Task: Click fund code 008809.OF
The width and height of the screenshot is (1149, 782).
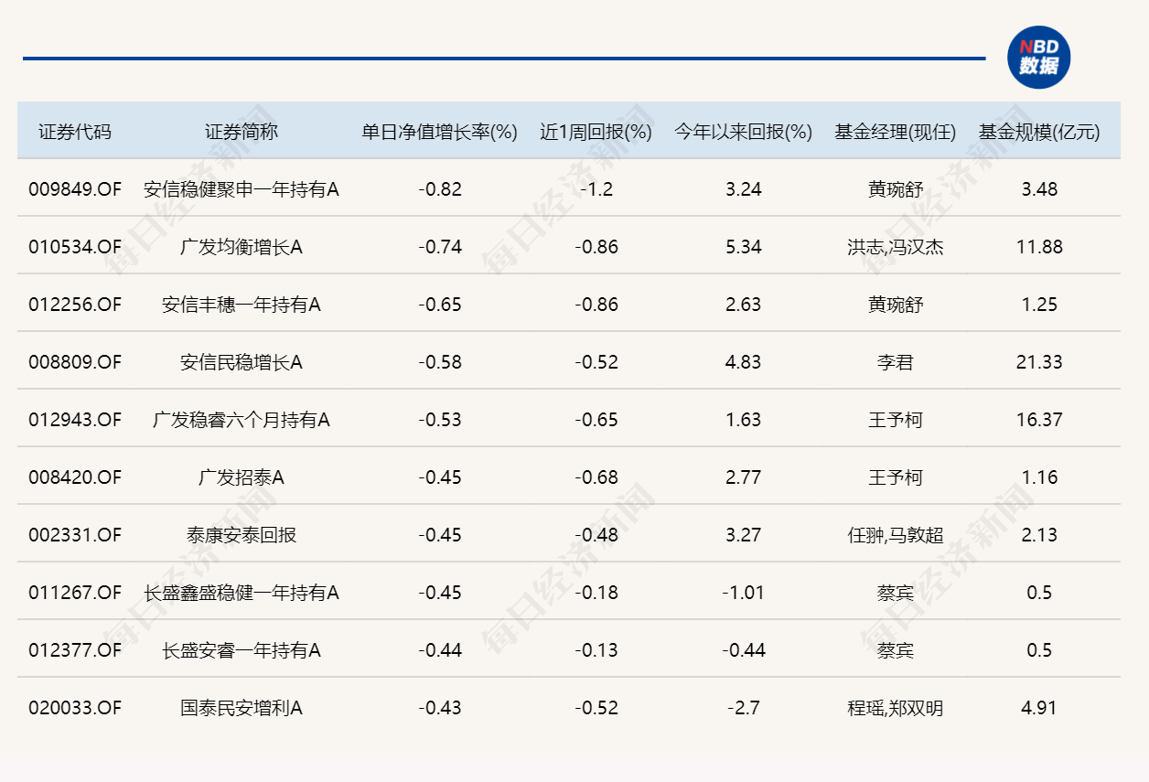Action: pyautogui.click(x=75, y=362)
